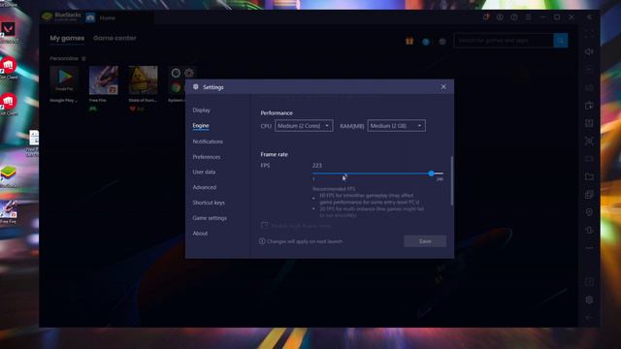Open the Display settings section

click(x=201, y=110)
